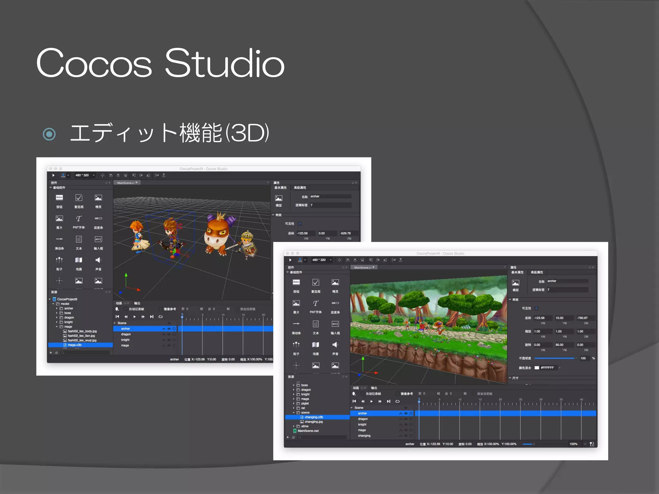Click the loop playback icon in forest-scene timeline
Viewport: 659px width, 494px height.
[x=397, y=401]
